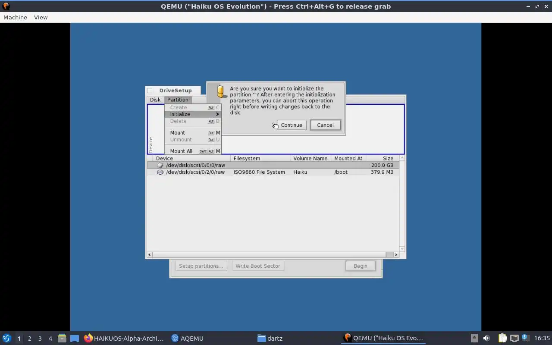552x345 pixels.
Task: Click the Begin button in the Installer window
Action: (361, 266)
